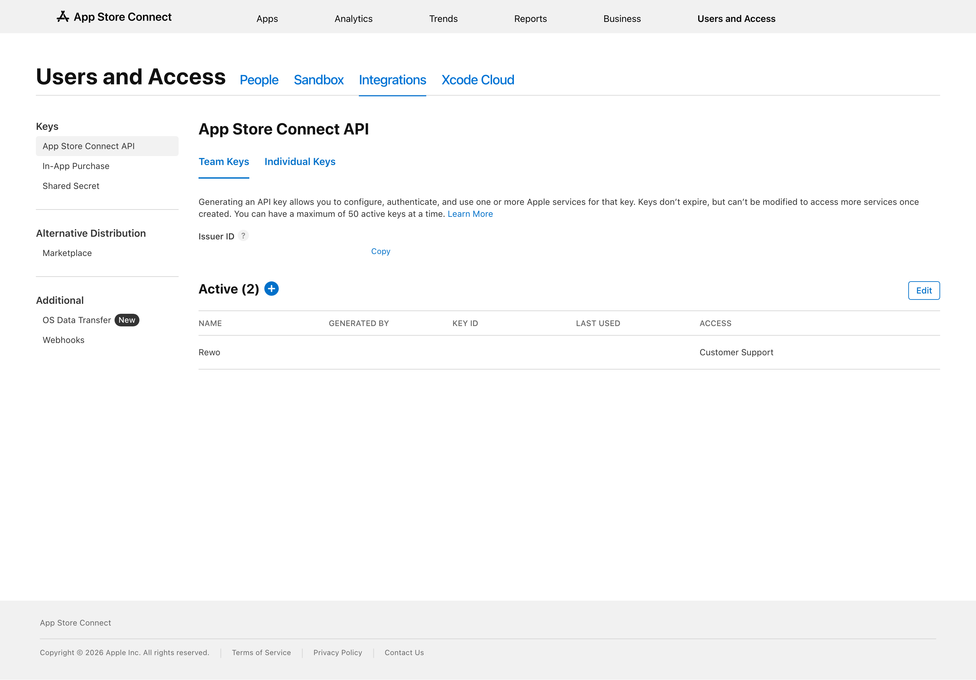Screen dimensions: 976x680
Task: Select the Rewo key row
Action: pyautogui.click(x=209, y=352)
